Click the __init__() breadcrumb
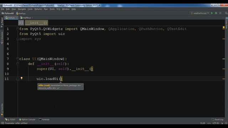This screenshot has width=228, height=128. pos(36,23)
